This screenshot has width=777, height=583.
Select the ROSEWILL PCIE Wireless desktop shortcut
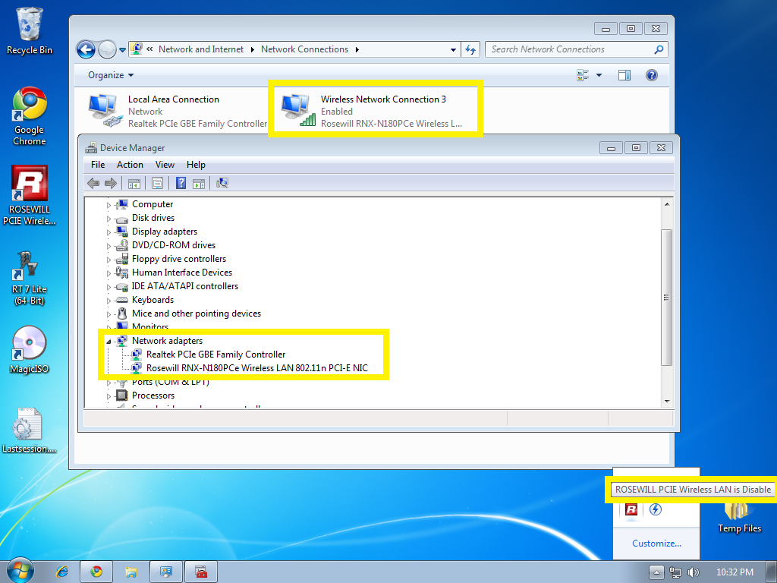point(30,195)
